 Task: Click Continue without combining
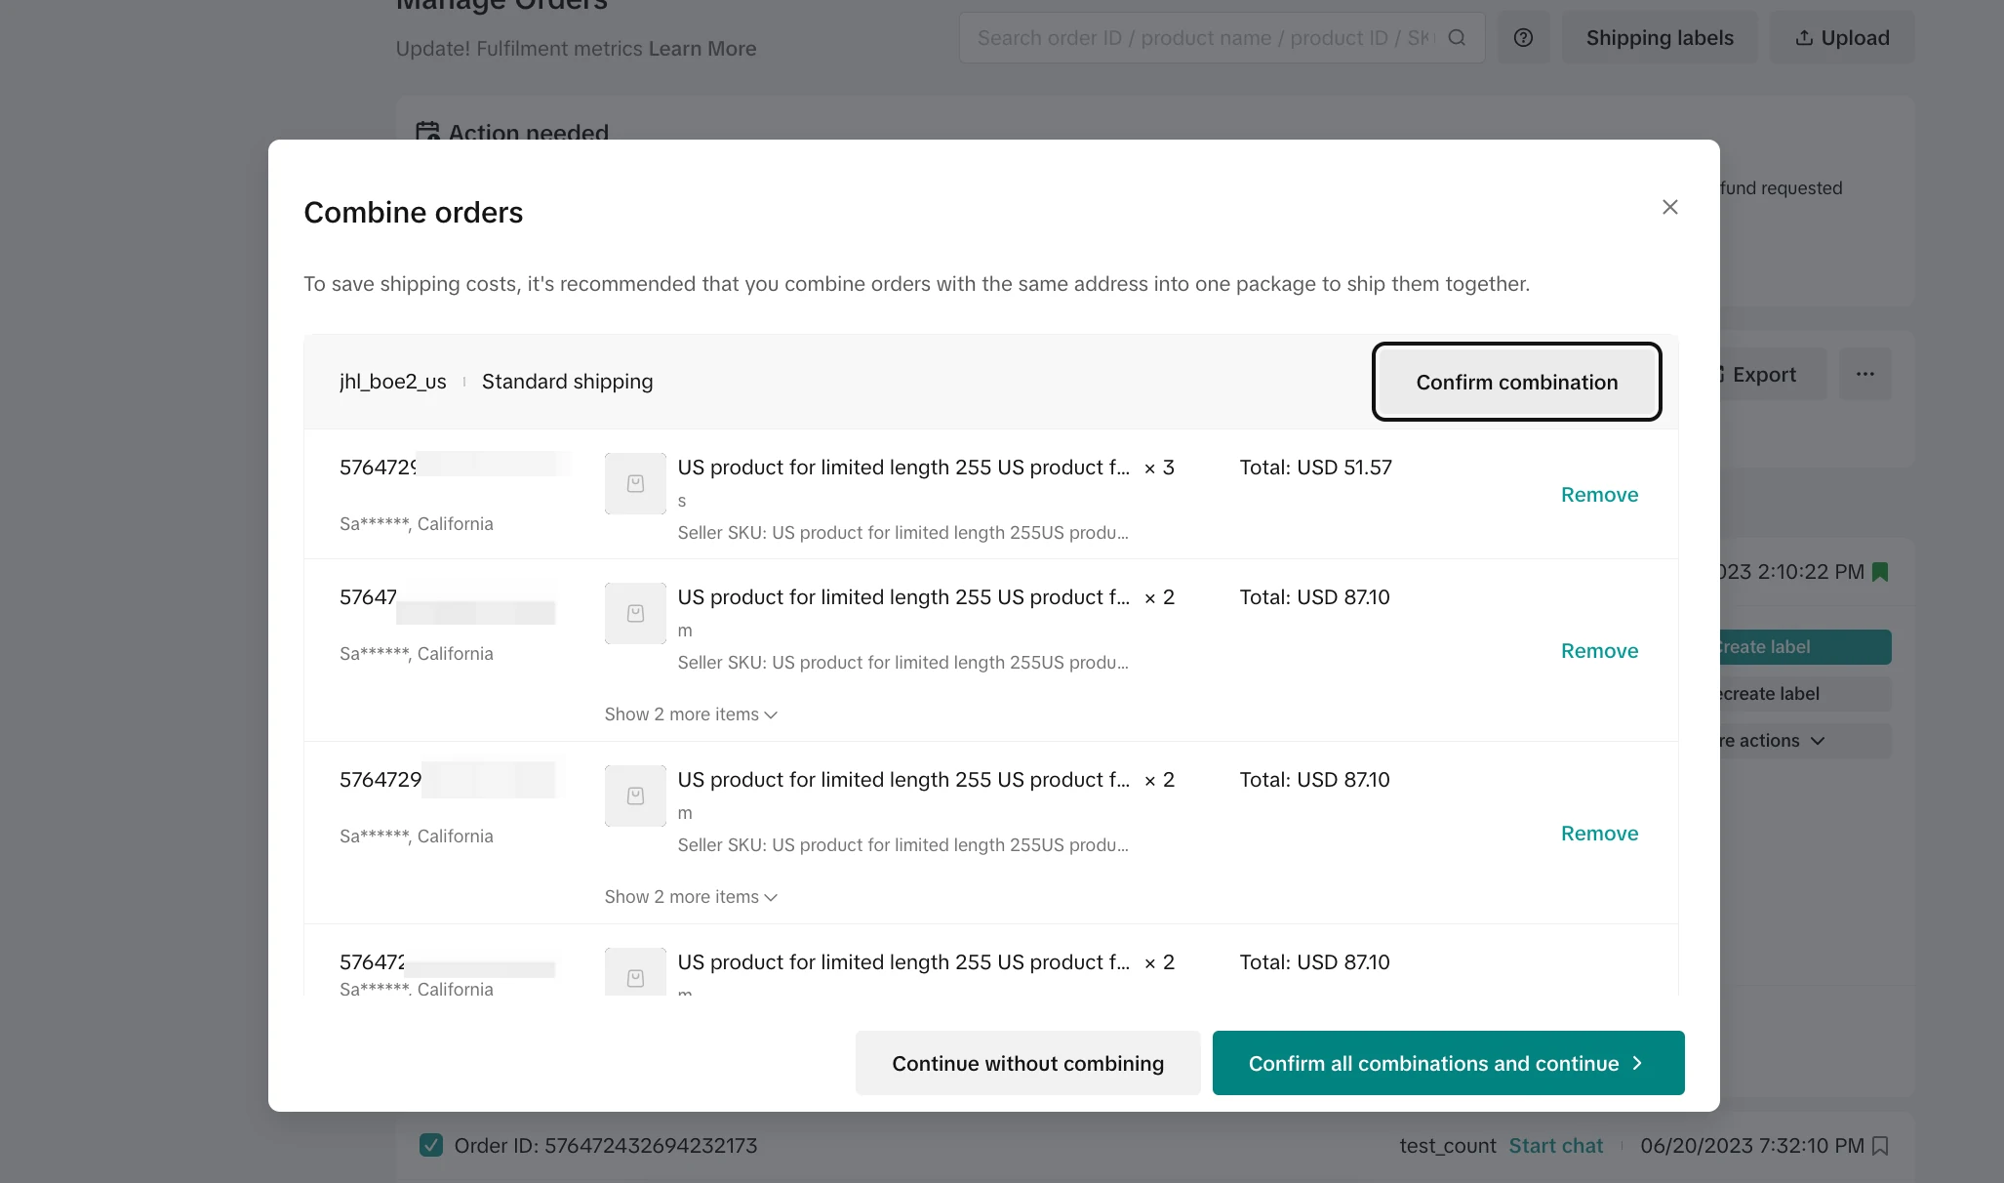pyautogui.click(x=1027, y=1063)
